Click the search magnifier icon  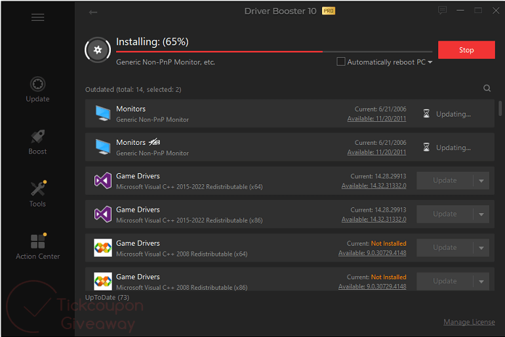(x=487, y=89)
